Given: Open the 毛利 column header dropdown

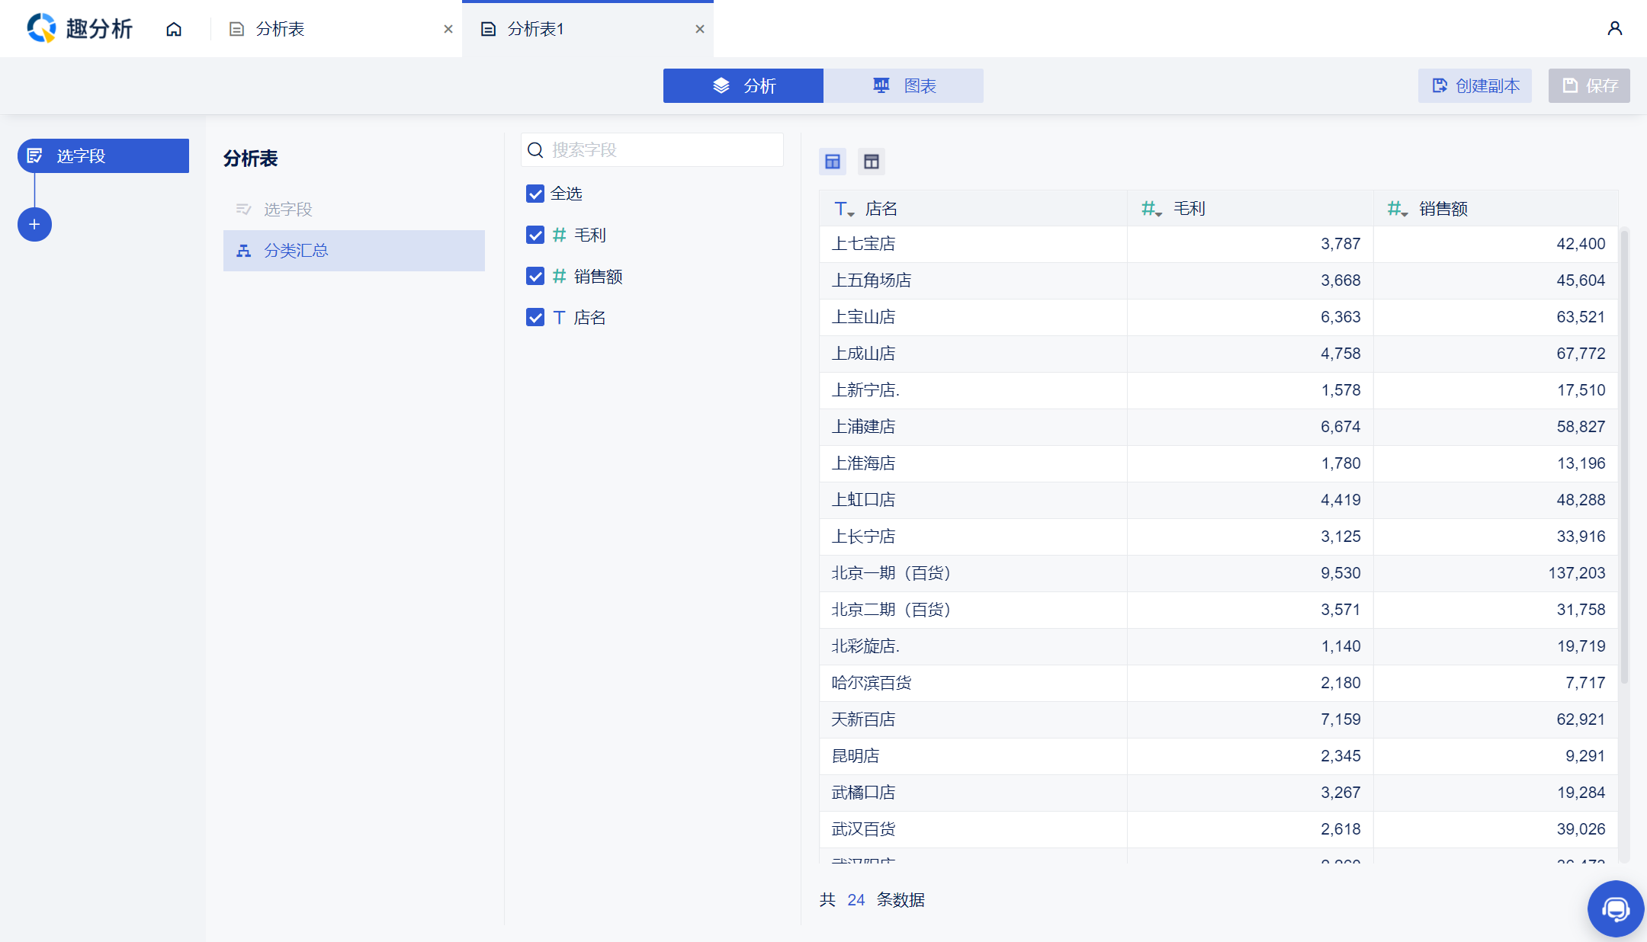Looking at the screenshot, I should click(x=1151, y=209).
